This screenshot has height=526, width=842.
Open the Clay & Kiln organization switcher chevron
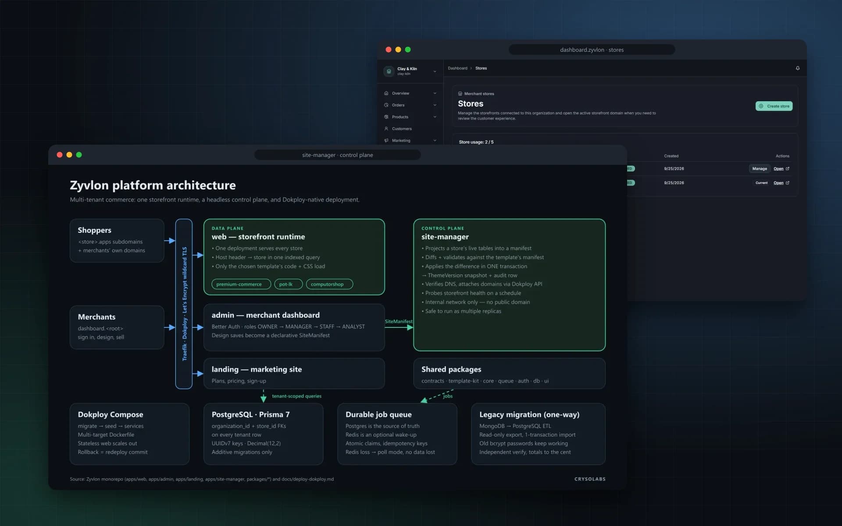pos(435,71)
